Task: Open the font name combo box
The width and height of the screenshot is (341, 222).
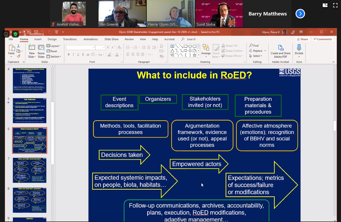Action: (81, 48)
